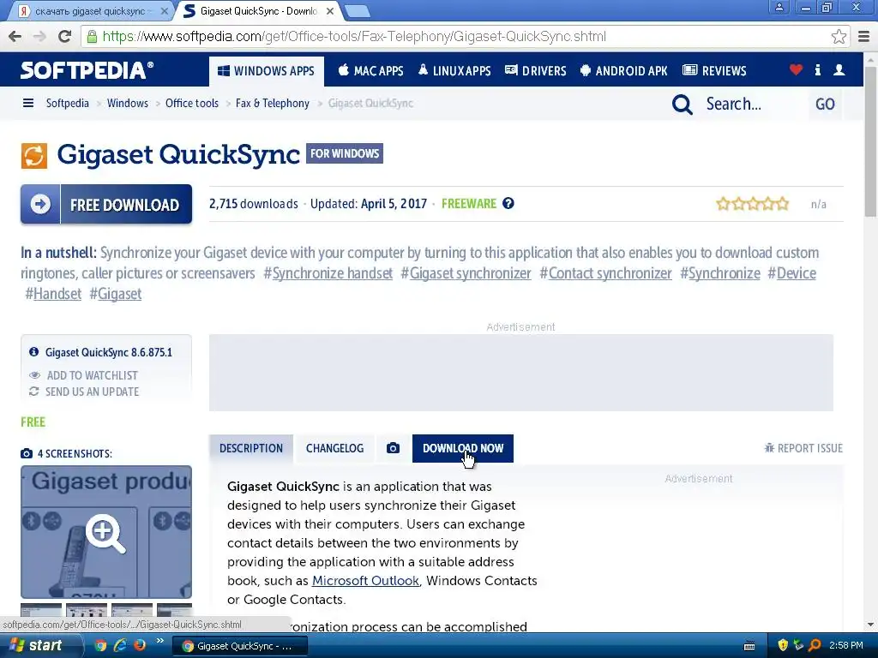
Task: Select the Changelog tab
Action: point(335,448)
